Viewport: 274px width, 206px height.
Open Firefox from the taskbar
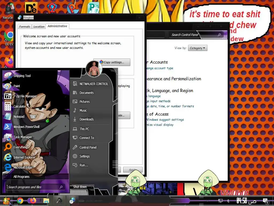tap(33, 201)
